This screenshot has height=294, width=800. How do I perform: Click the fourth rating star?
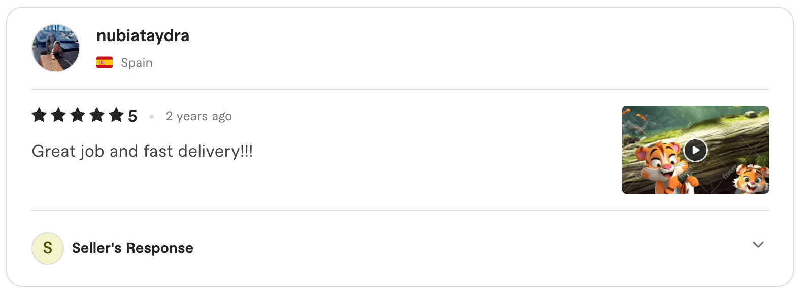coord(97,115)
